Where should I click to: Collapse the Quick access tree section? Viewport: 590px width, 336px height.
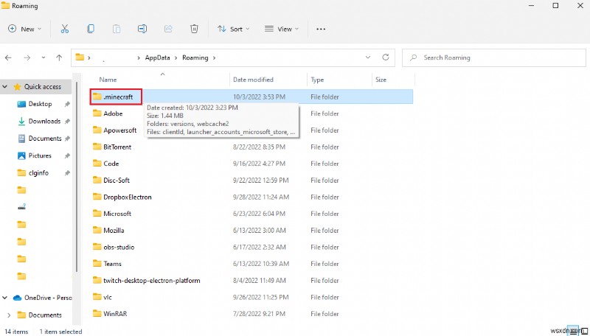5,87
